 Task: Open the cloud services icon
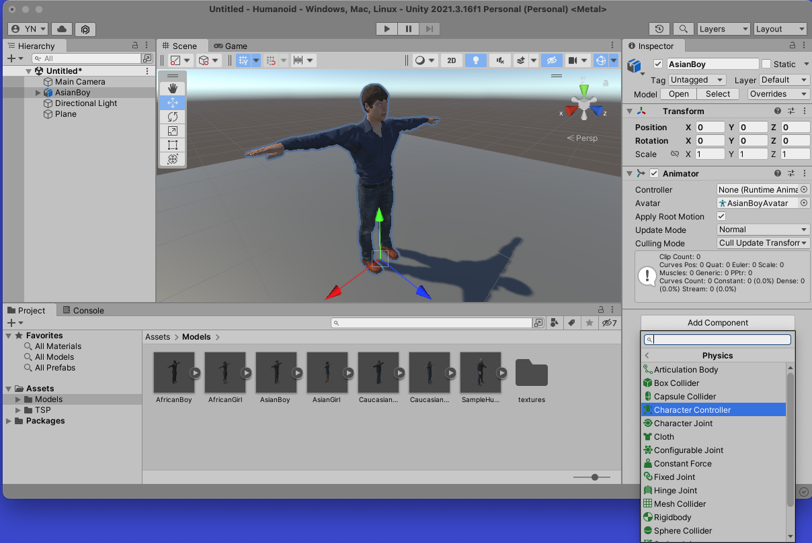[x=62, y=29]
